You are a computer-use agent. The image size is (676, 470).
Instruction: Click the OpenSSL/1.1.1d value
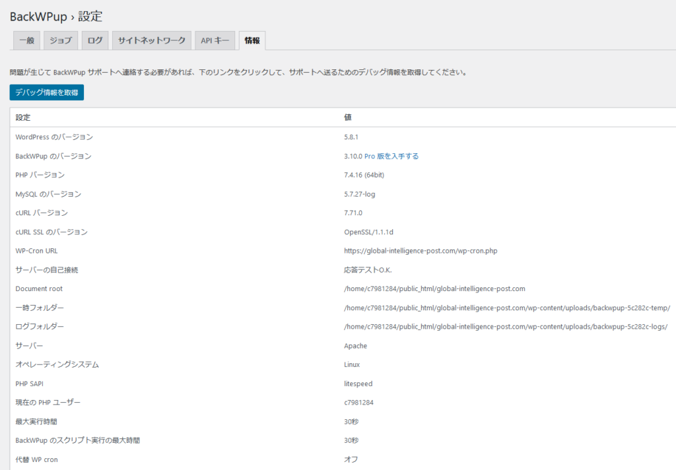[x=368, y=232]
